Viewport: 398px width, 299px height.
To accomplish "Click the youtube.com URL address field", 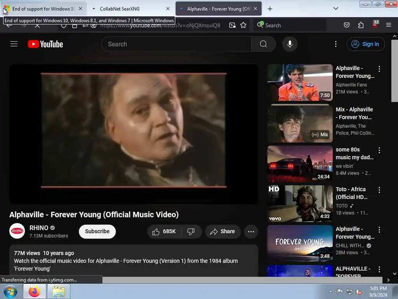I will point(160,25).
